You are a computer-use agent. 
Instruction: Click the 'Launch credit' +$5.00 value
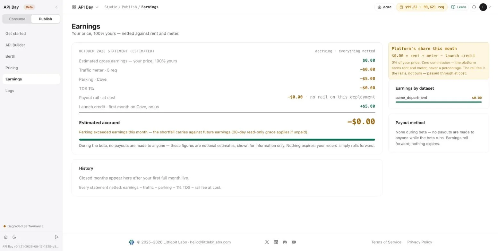coord(367,106)
